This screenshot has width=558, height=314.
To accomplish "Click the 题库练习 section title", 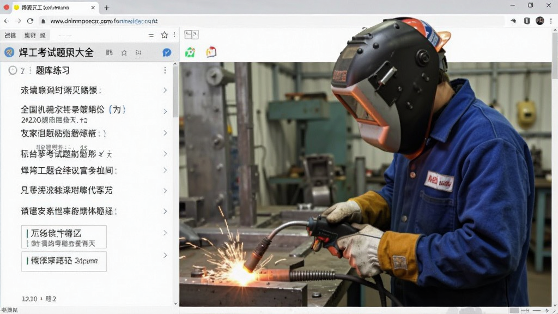I will click(52, 70).
